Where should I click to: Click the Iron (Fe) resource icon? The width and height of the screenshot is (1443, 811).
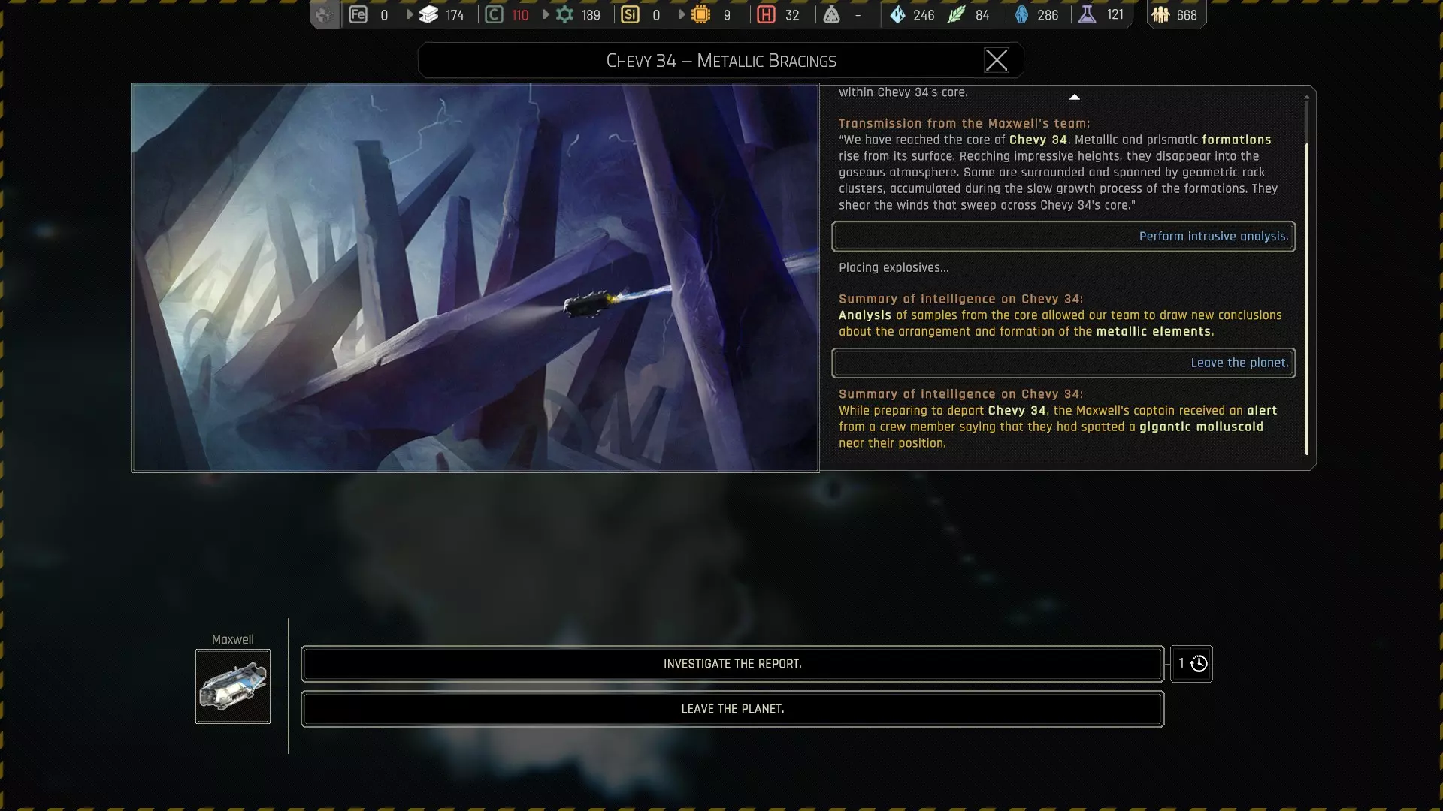358,14
